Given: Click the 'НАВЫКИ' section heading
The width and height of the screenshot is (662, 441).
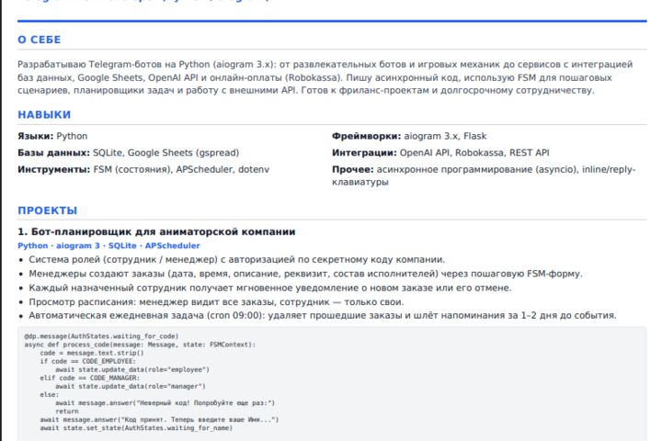Looking at the screenshot, I should [44, 115].
